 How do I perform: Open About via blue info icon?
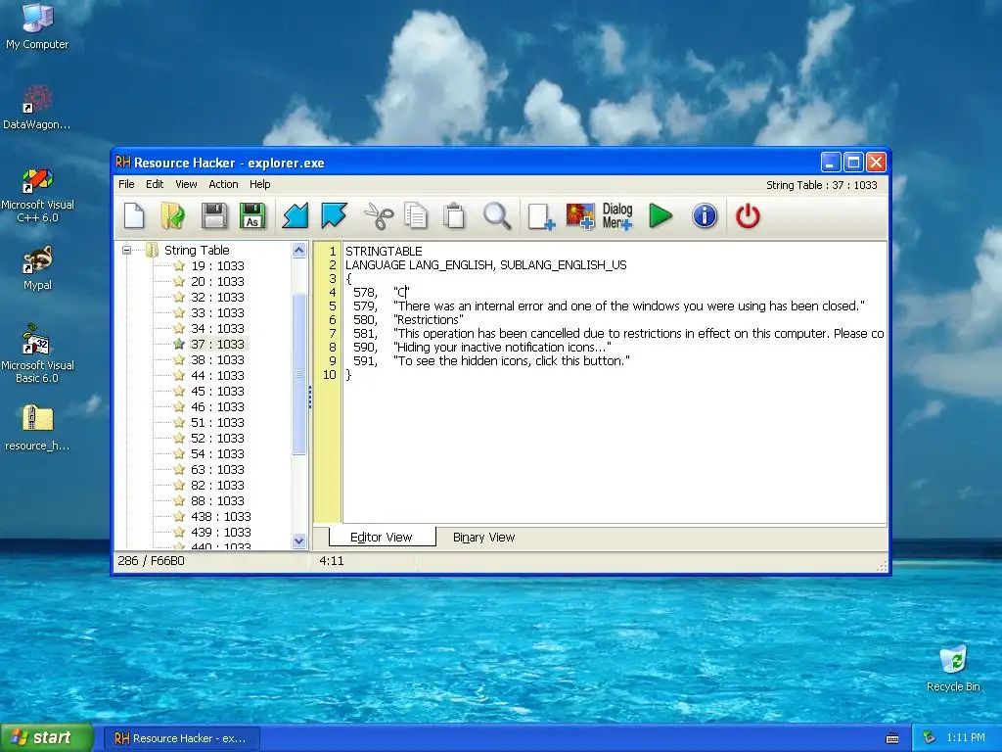pos(705,216)
